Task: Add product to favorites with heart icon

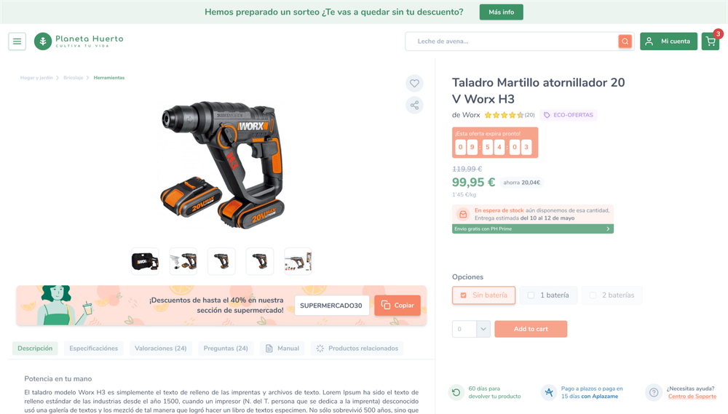Action: coord(415,84)
